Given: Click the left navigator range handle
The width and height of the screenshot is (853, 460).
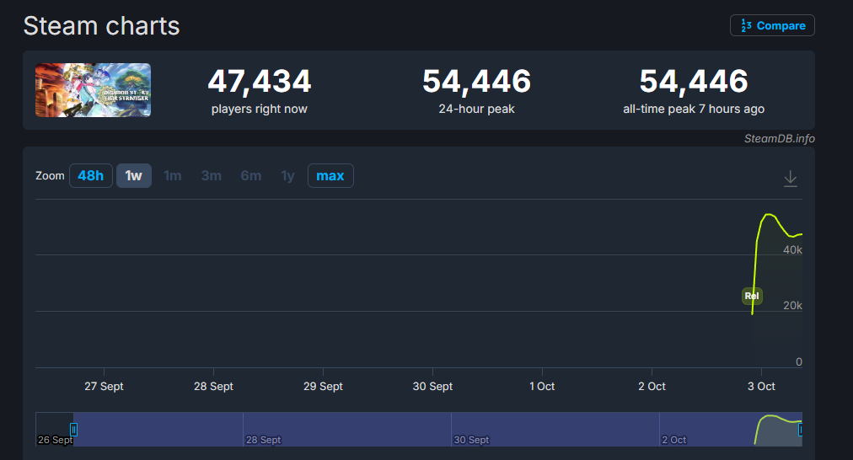Looking at the screenshot, I should point(73,430).
